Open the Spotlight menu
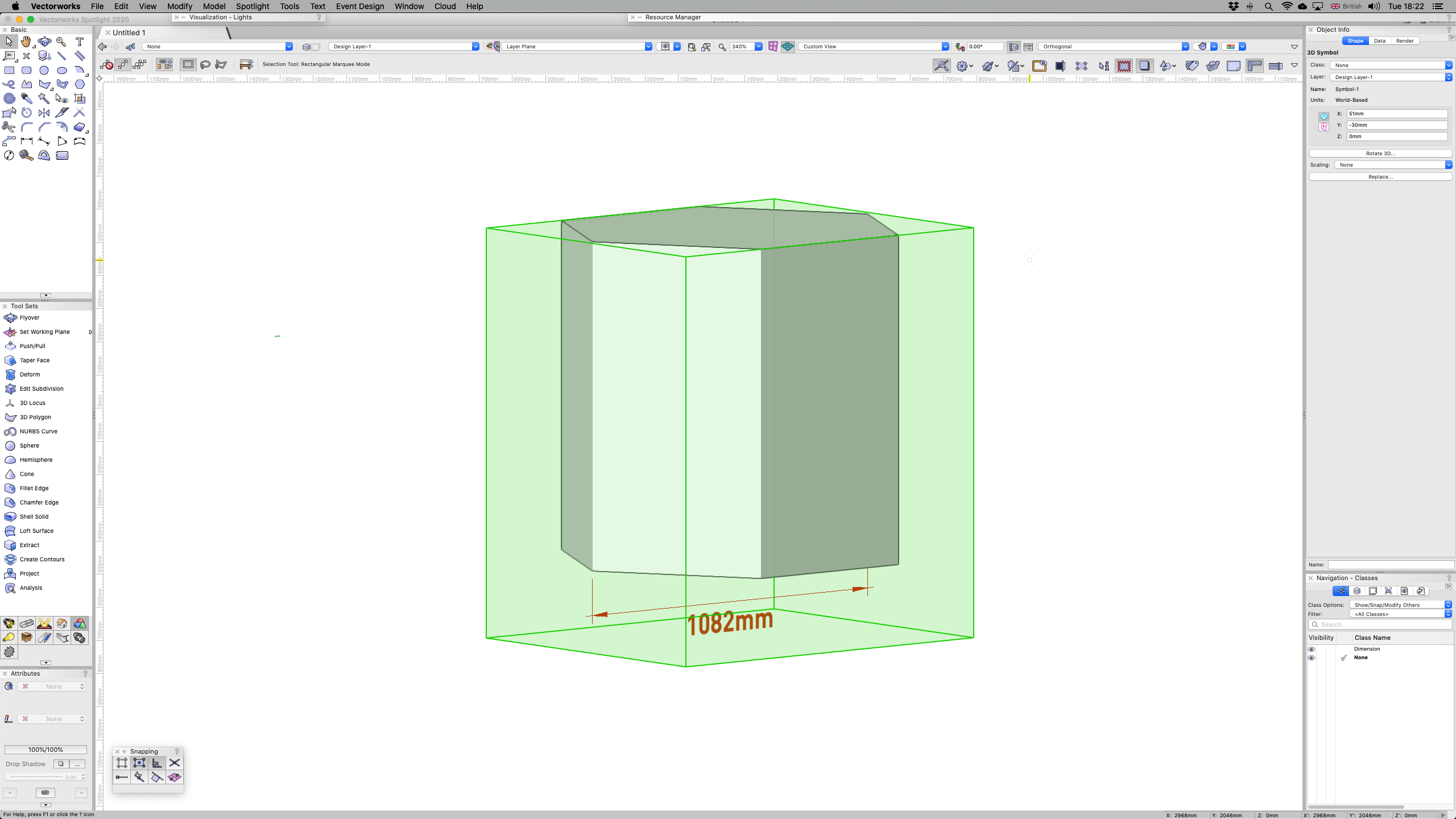The height and width of the screenshot is (819, 1456). click(252, 6)
